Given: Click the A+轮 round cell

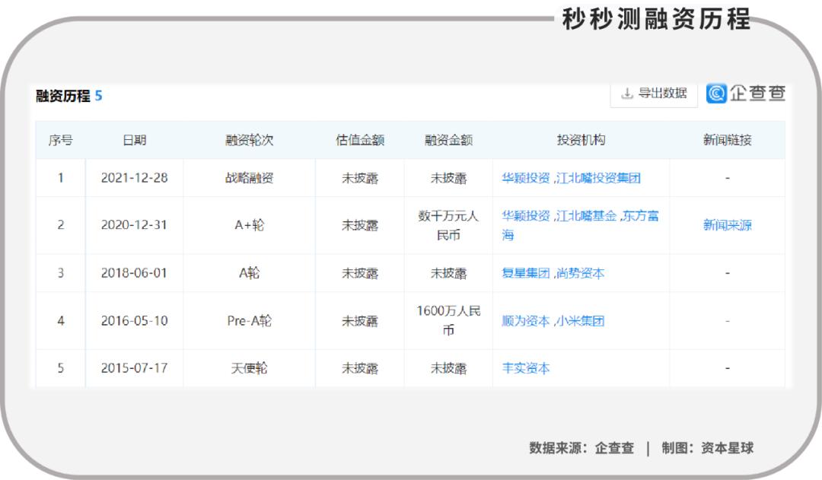Looking at the screenshot, I should pos(249,225).
